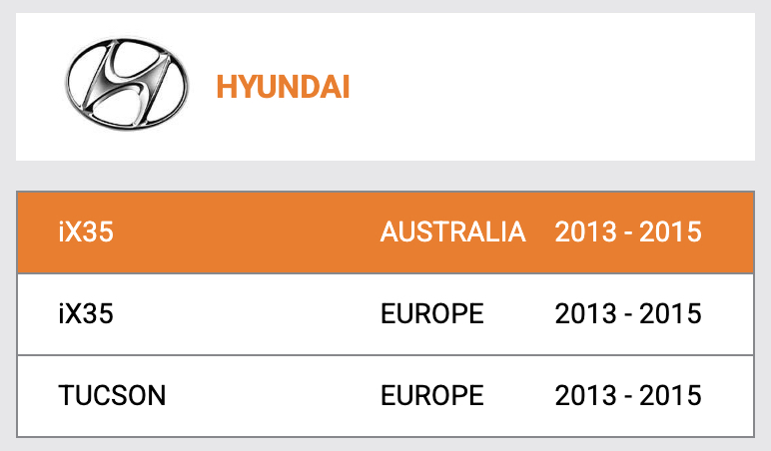Screen dimensions: 771x451
Task: Click the Hyundai logo emblem
Action: click(x=127, y=84)
